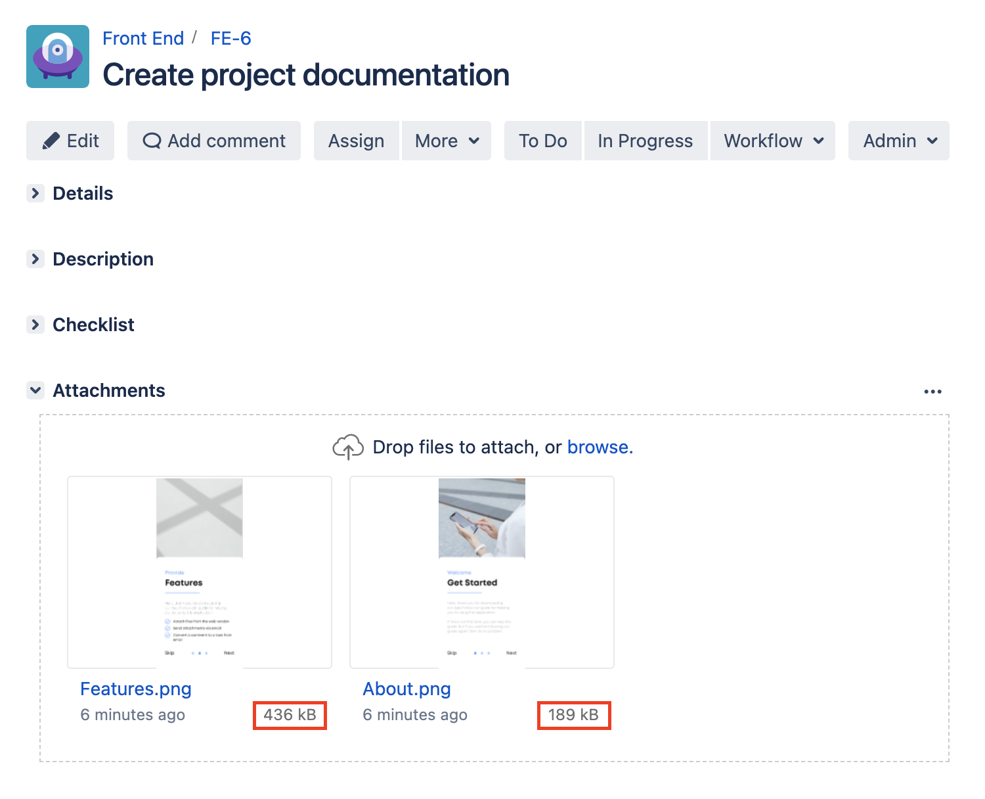Image resolution: width=985 pixels, height=799 pixels.
Task: Open the Workflow dropdown
Action: tap(773, 141)
